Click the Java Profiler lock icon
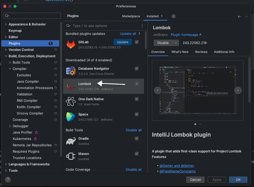Image resolution: width=254 pixels, height=187 pixels. pos(36,132)
